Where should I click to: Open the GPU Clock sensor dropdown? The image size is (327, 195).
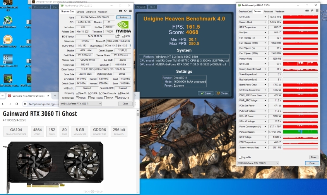point(265,17)
